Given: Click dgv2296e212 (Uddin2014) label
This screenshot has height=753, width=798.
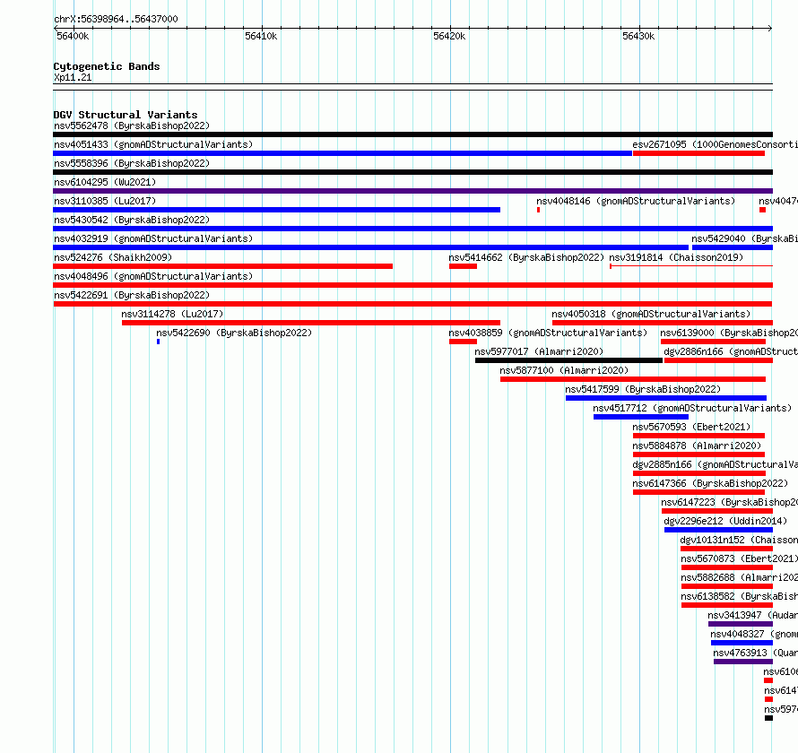Looking at the screenshot, I should point(725,521).
